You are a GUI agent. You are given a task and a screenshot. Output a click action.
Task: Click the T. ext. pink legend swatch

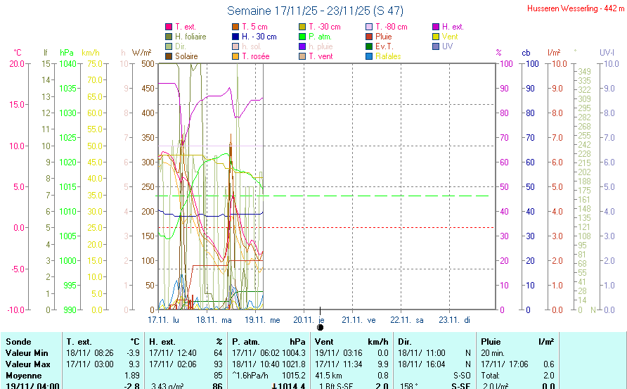169,27
